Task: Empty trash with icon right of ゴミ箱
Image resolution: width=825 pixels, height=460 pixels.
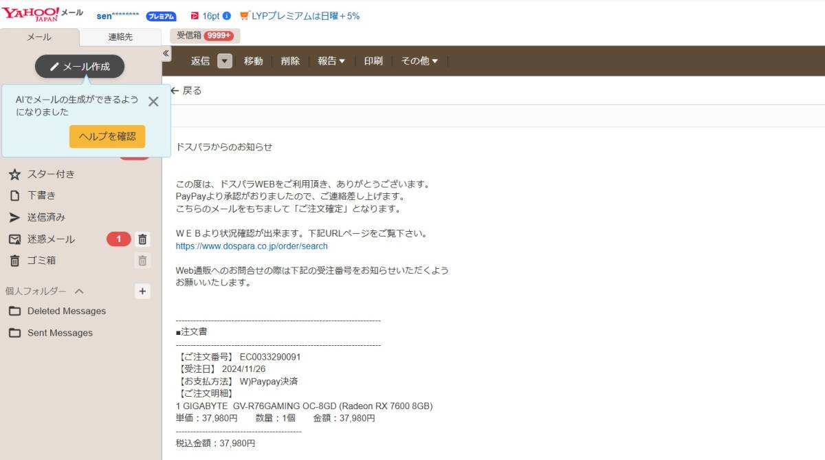Action: pyautogui.click(x=142, y=261)
